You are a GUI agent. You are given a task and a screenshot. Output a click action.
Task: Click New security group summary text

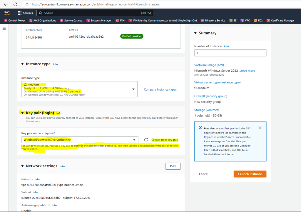point(207,102)
